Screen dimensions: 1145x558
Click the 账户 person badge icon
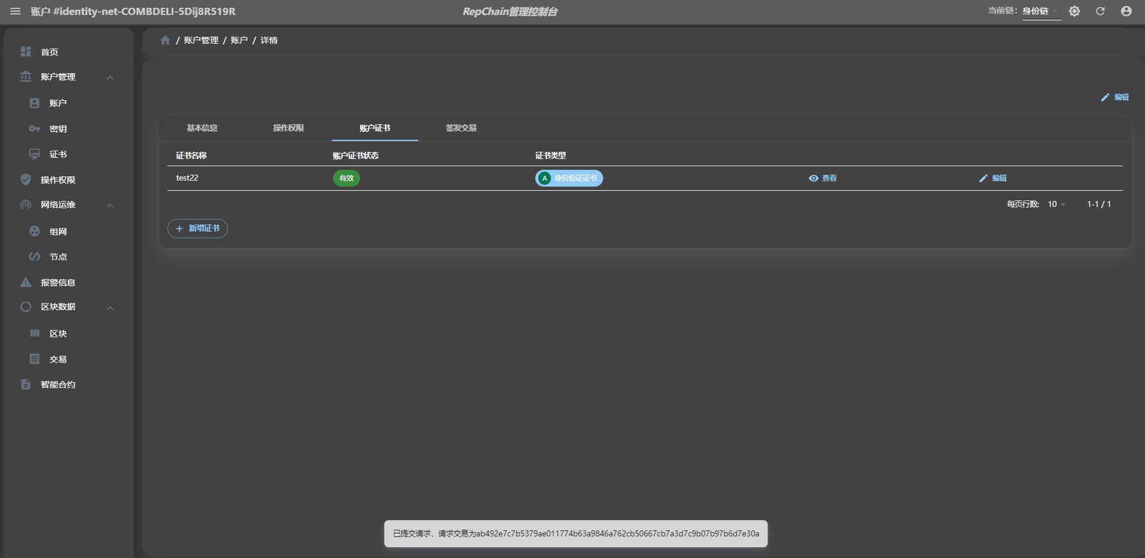coord(35,103)
